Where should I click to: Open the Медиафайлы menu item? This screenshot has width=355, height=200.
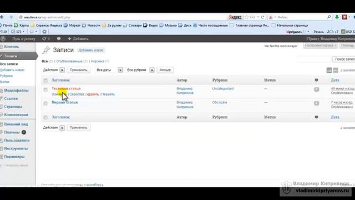click(16, 91)
